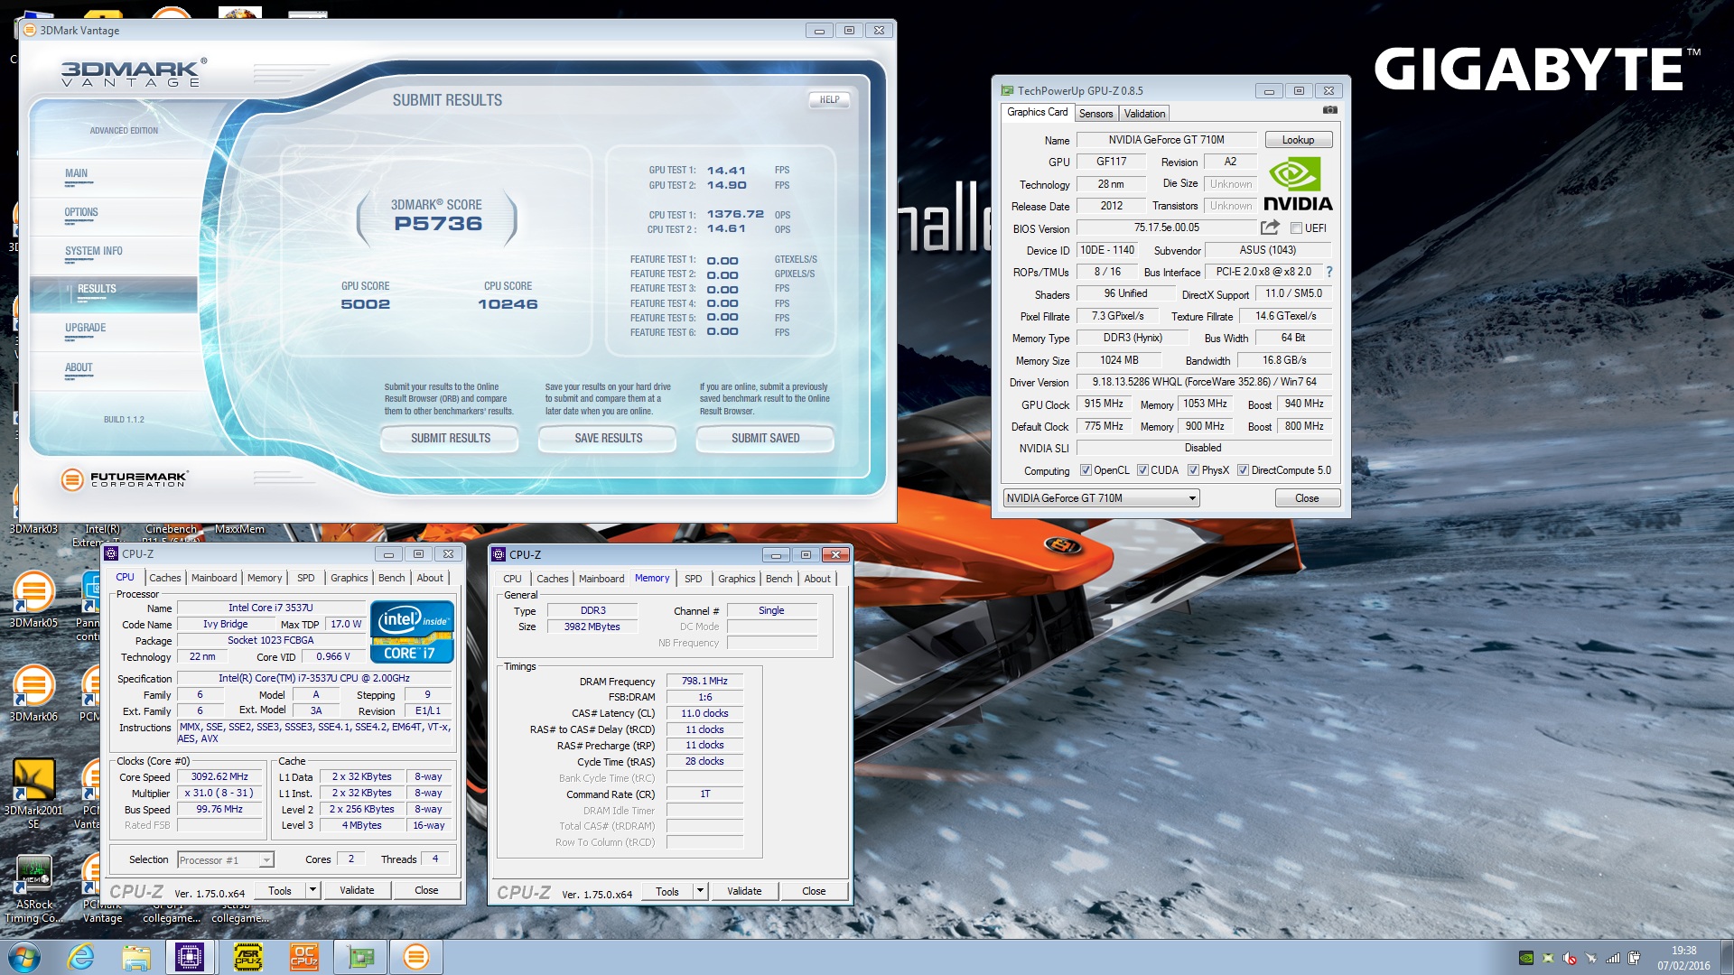Open Tools dropdown arrow in right CPU-Z

(700, 892)
